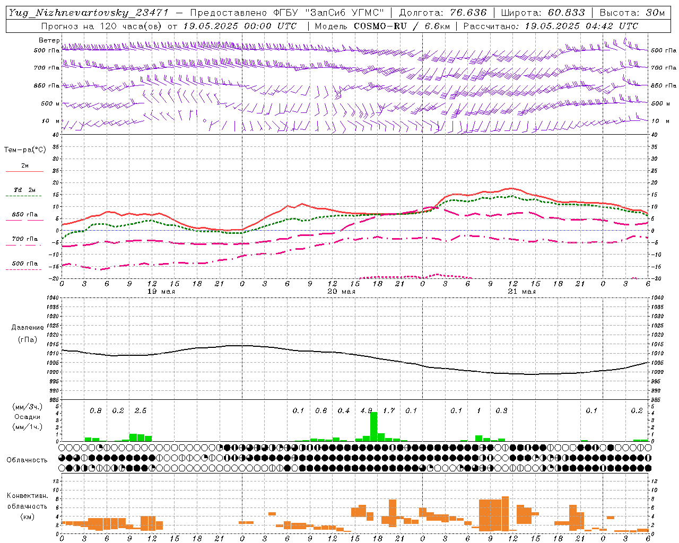Image resolution: width=679 pixels, height=543 pixels.
Task: Click the '19 мая' date label
Action: (x=161, y=291)
